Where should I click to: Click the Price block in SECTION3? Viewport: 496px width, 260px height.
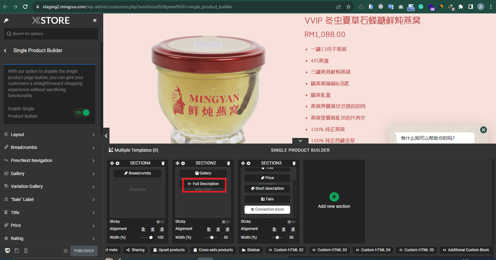point(267,178)
